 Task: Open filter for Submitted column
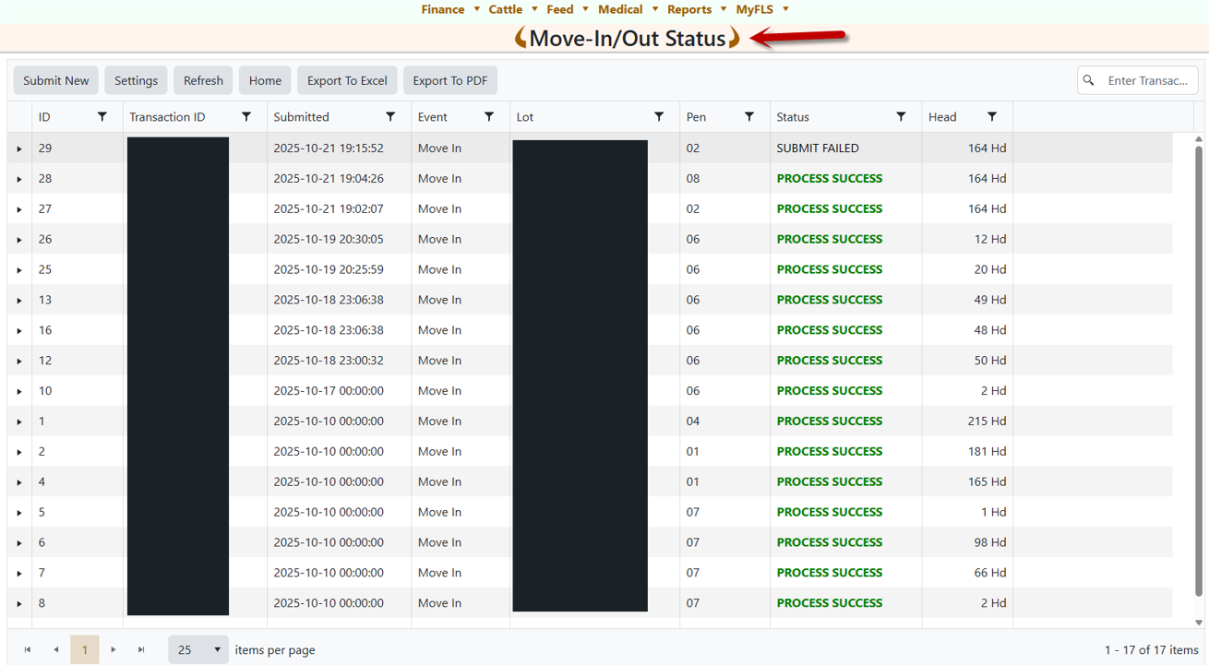coord(390,117)
